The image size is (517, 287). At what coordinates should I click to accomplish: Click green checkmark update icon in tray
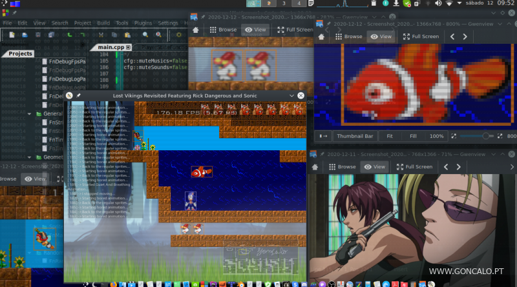point(407,3)
